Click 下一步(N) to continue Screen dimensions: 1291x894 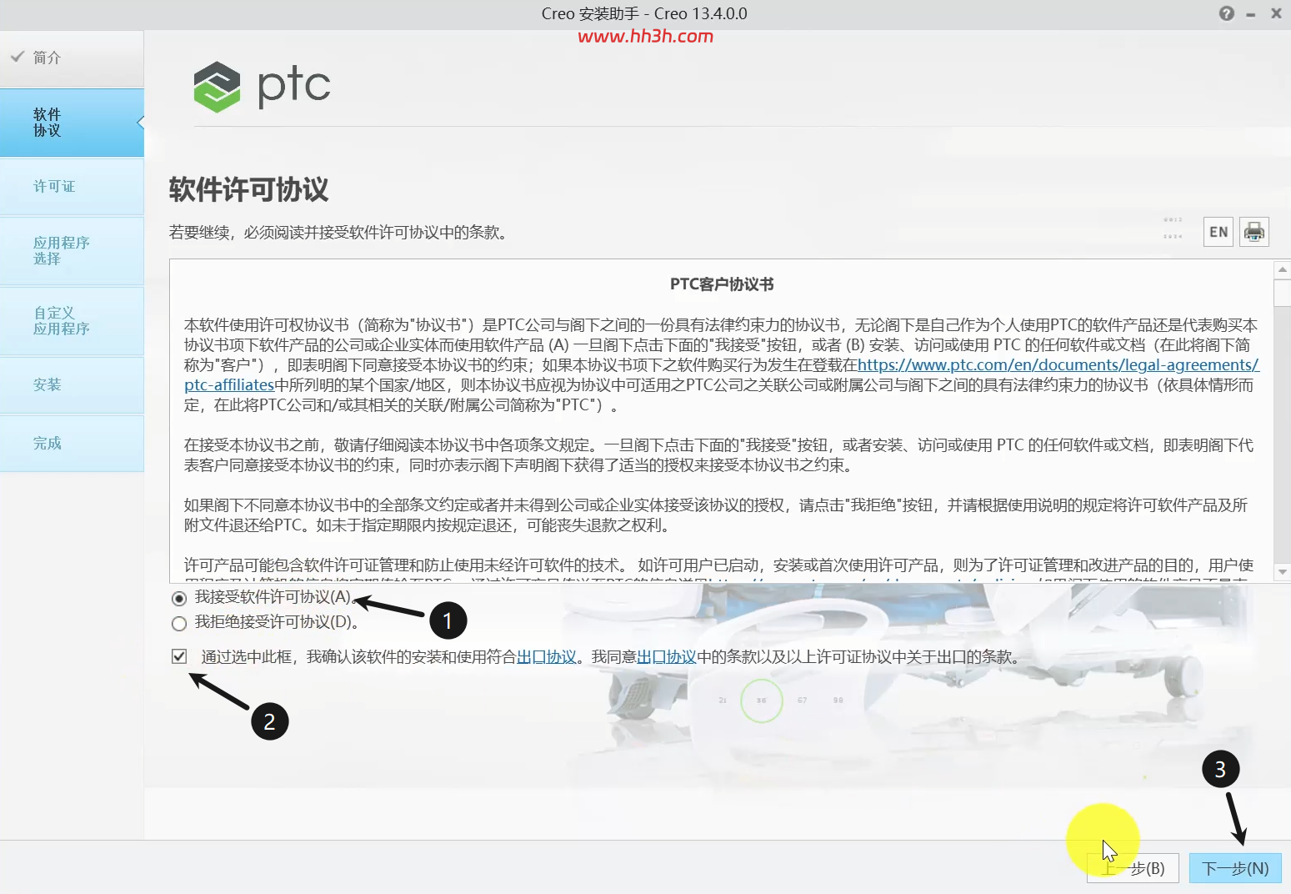click(1234, 868)
